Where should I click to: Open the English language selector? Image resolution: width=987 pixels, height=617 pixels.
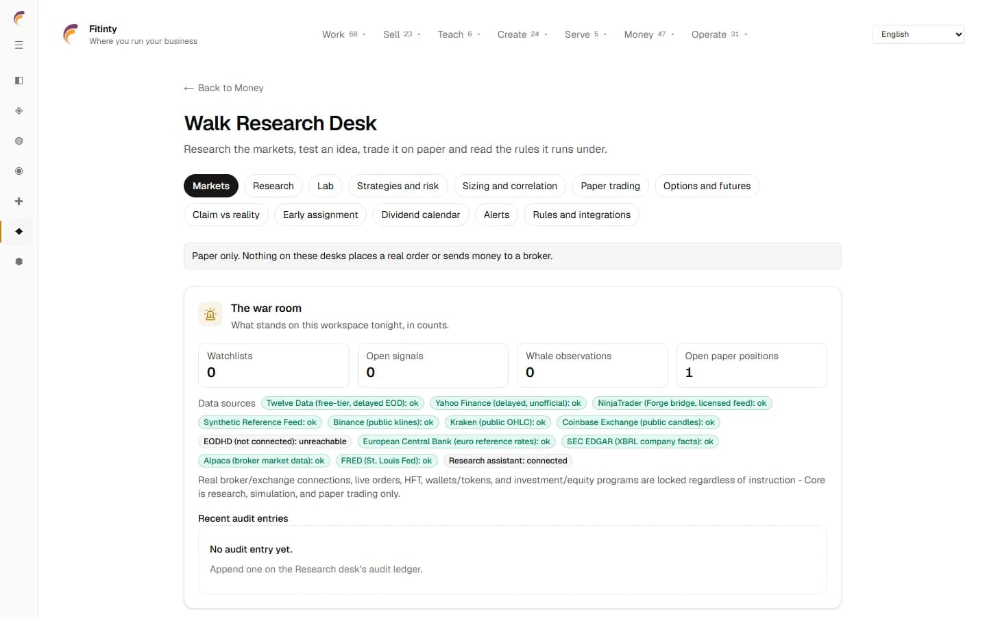[x=918, y=34]
